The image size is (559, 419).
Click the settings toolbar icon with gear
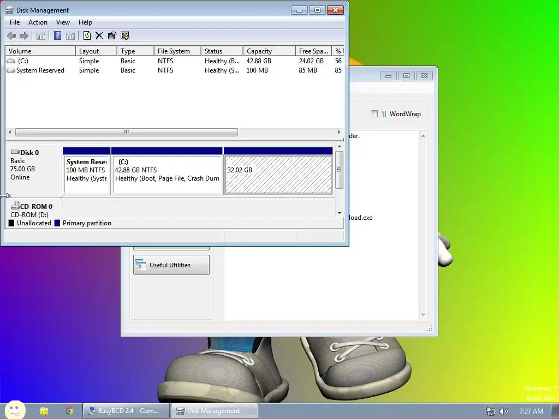125,35
